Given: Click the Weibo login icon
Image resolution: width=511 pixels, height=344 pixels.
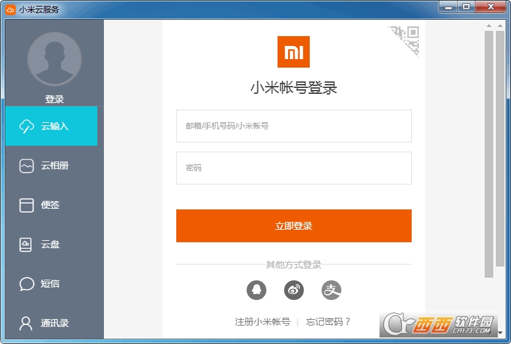Looking at the screenshot, I should pyautogui.click(x=294, y=290).
